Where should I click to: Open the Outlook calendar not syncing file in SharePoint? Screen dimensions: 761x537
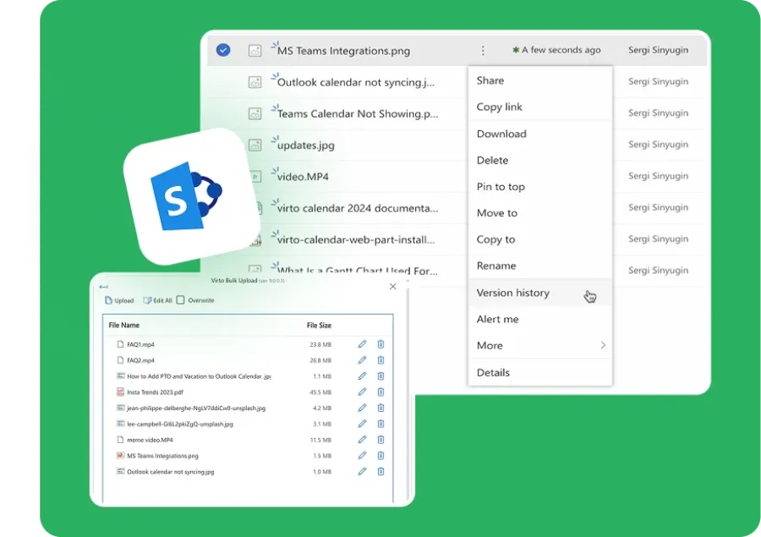click(356, 83)
